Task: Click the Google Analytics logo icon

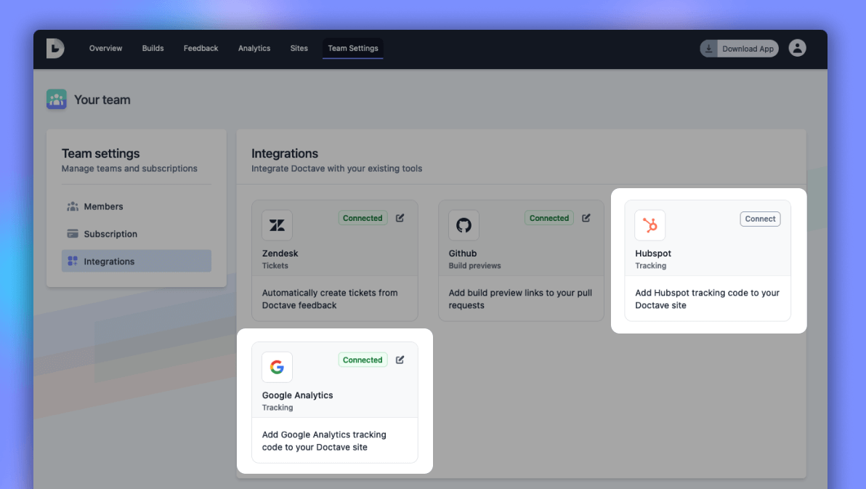Action: tap(278, 367)
